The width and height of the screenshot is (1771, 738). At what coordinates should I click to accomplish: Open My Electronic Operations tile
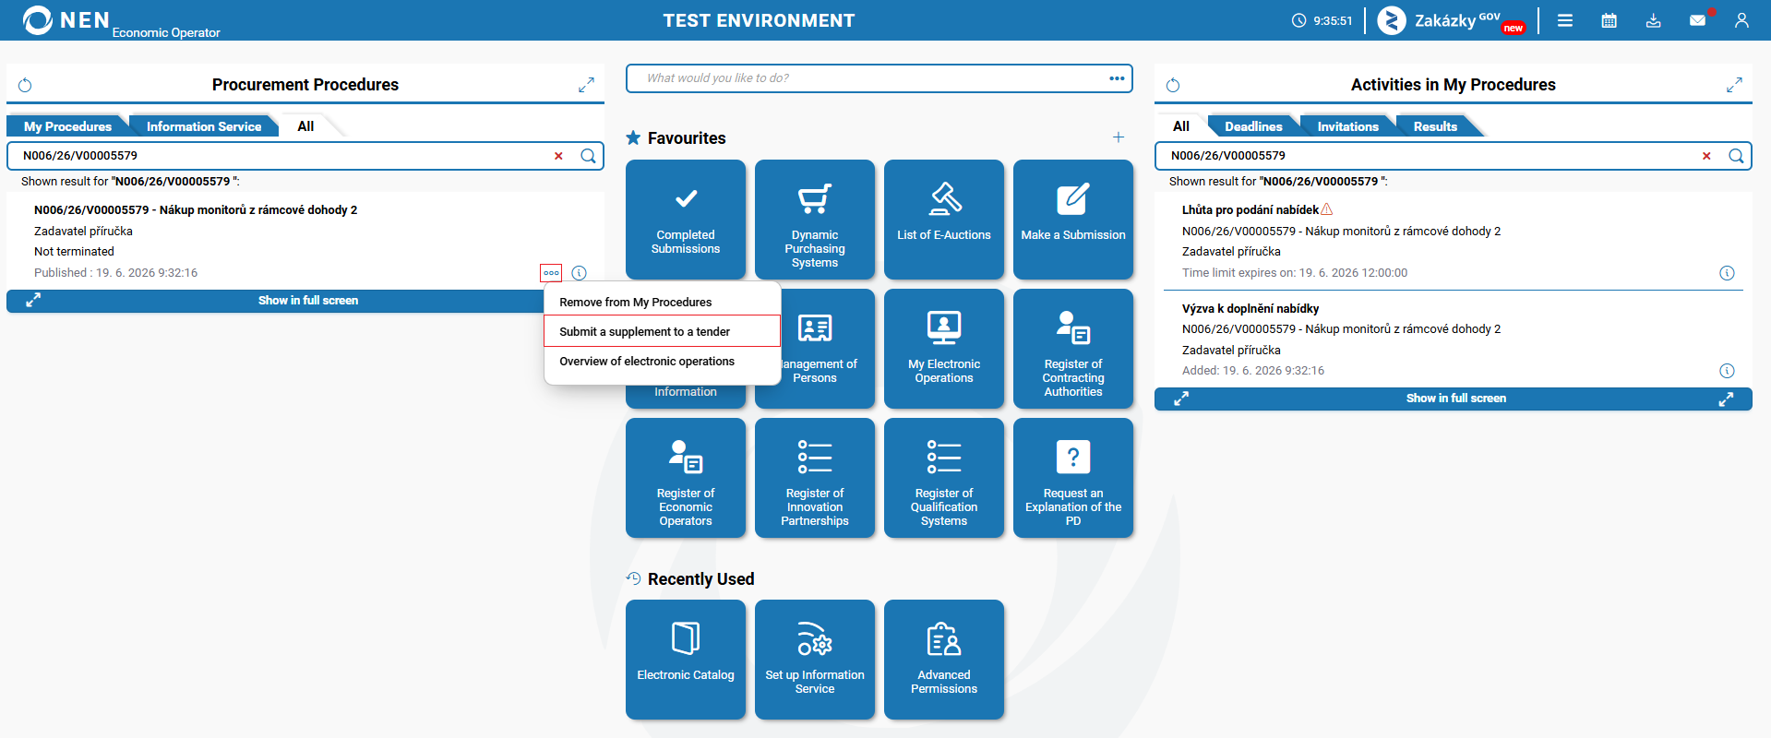pyautogui.click(x=944, y=349)
